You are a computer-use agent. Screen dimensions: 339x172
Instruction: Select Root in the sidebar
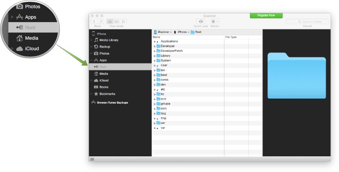pyautogui.click(x=120, y=67)
